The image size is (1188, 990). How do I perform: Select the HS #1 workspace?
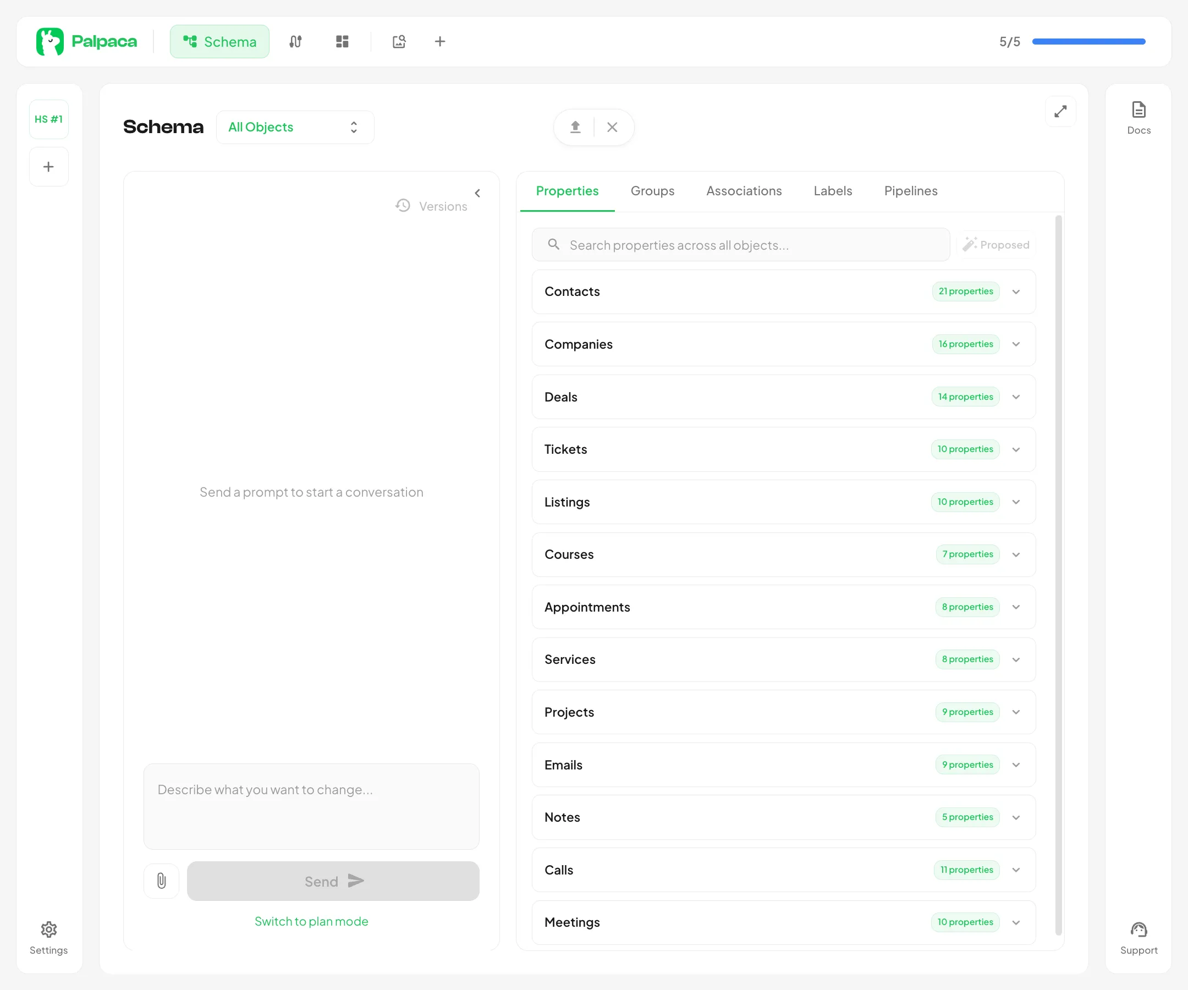[48, 119]
